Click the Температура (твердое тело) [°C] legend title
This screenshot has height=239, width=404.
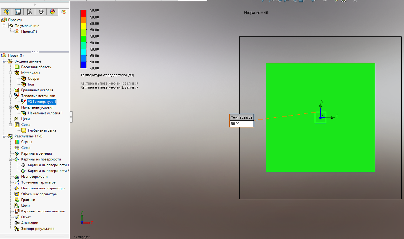(107, 75)
